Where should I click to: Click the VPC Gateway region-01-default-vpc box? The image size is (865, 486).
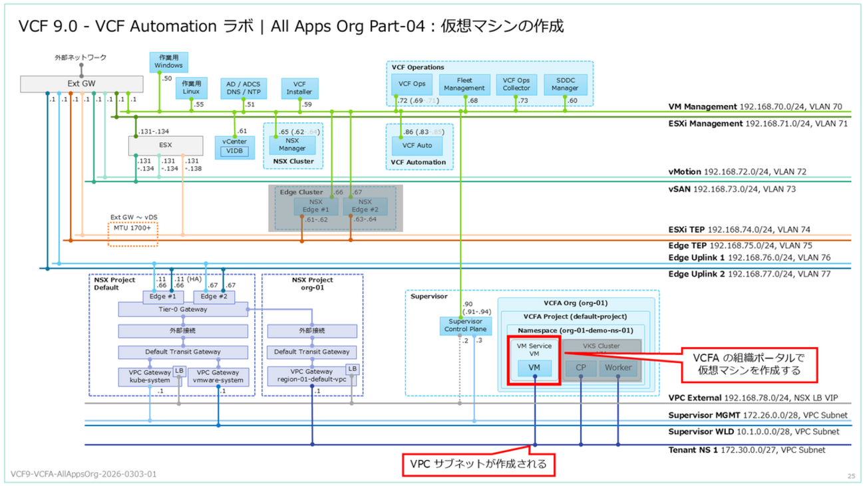pyautogui.click(x=313, y=377)
